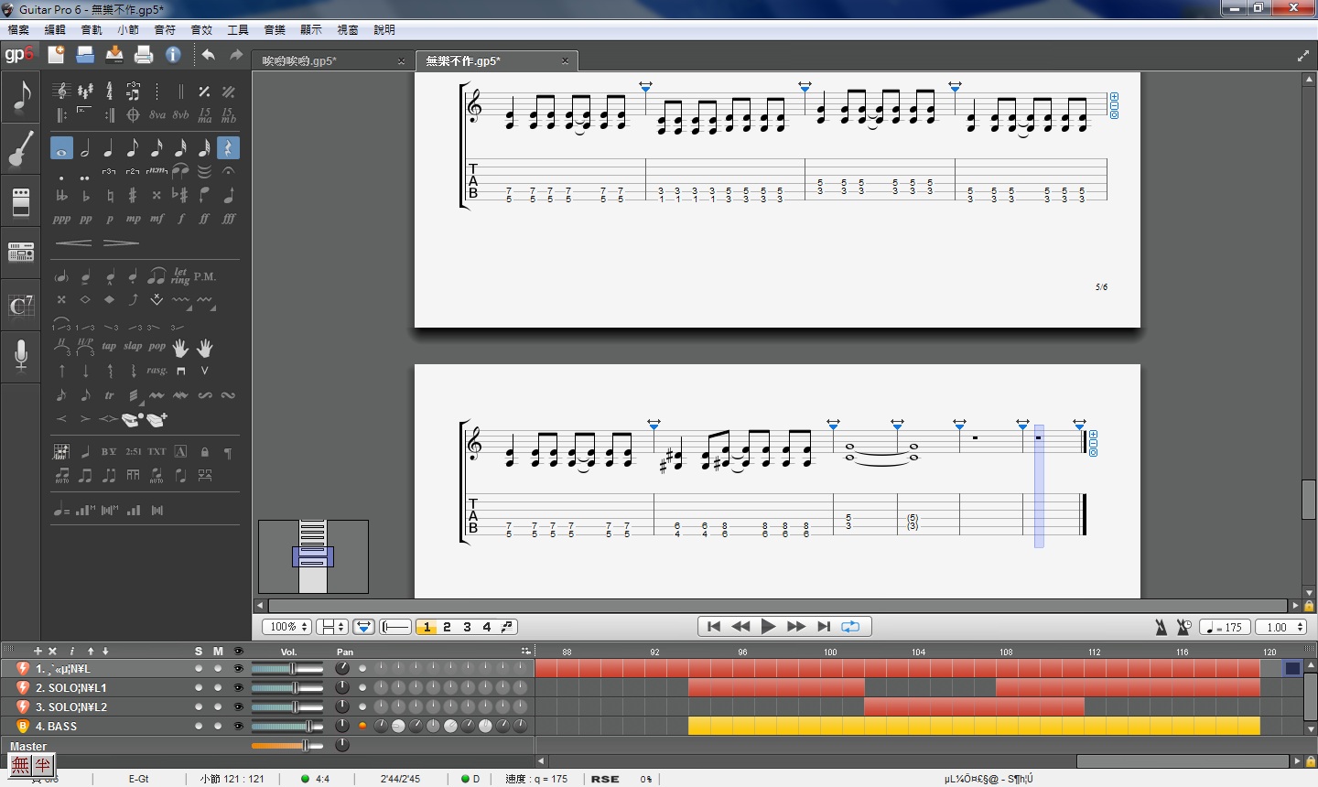Click the page navigator thumbnail
The height and width of the screenshot is (787, 1318).
pyautogui.click(x=313, y=556)
